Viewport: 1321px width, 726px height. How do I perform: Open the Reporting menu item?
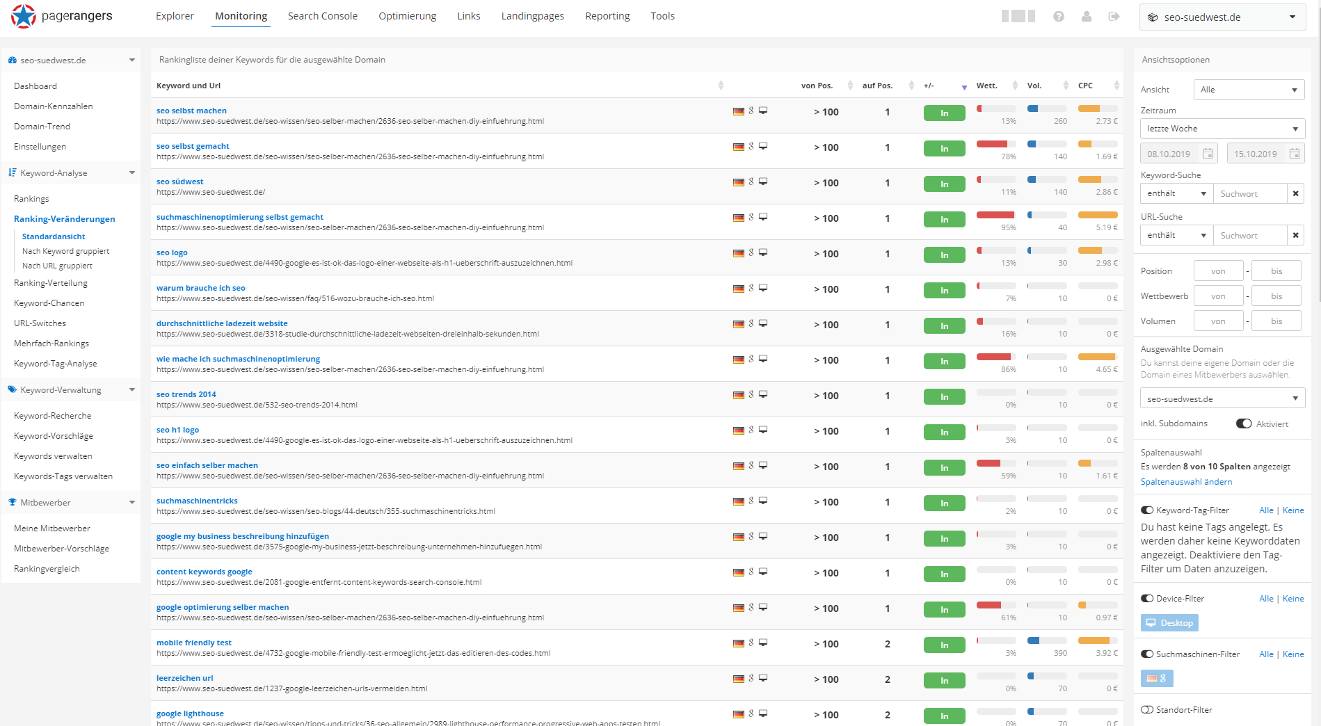607,15
